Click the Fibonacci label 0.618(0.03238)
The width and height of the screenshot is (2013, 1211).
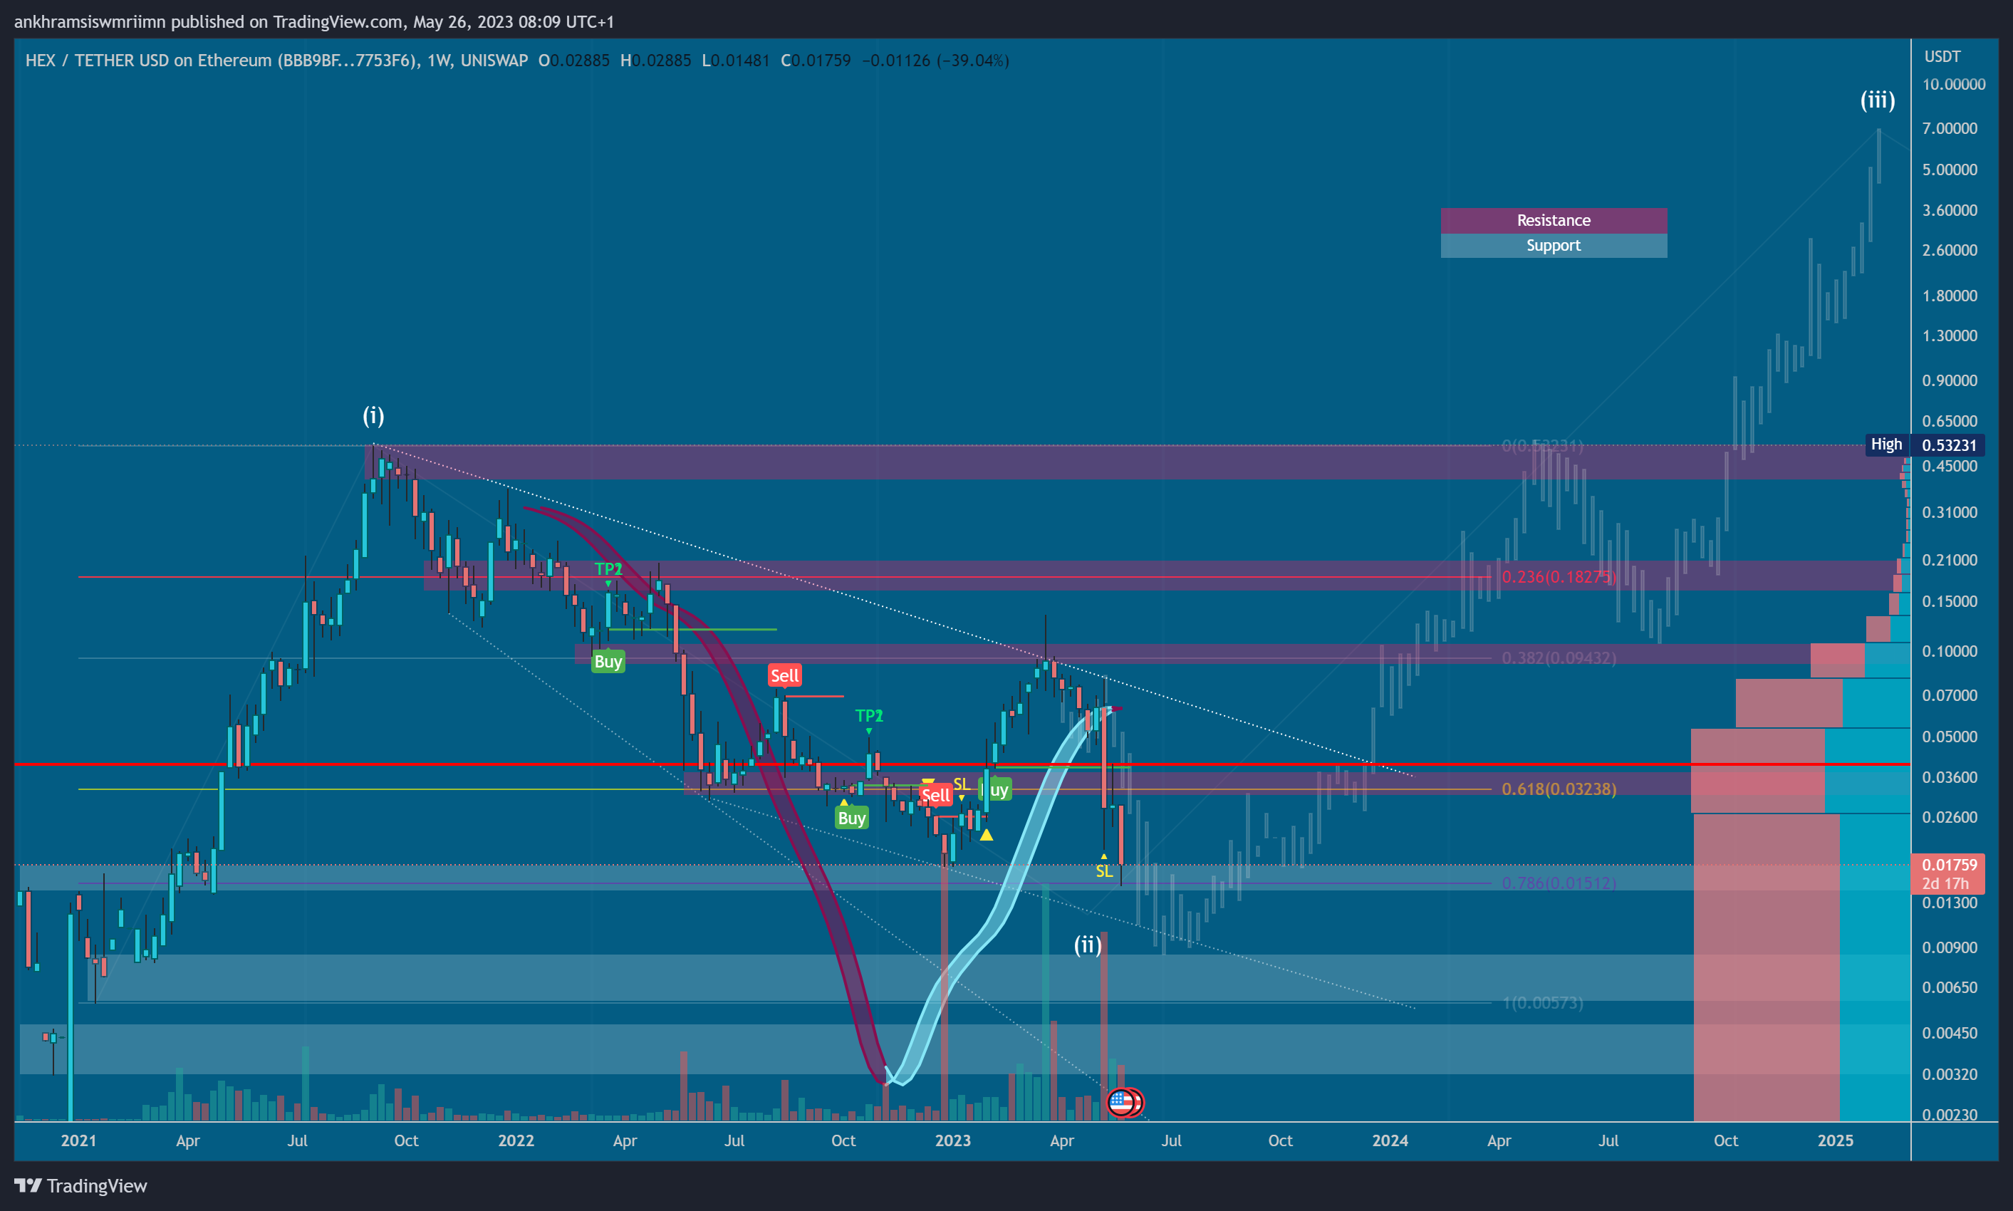click(1559, 789)
